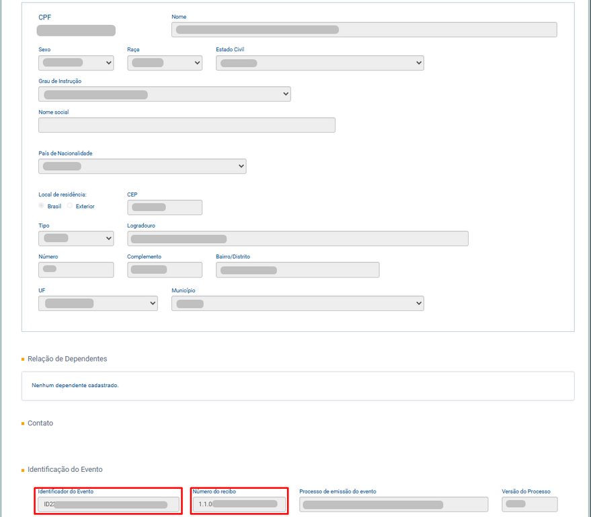This screenshot has height=517, width=591.
Task: Open the Sexo dropdown
Action: (76, 63)
